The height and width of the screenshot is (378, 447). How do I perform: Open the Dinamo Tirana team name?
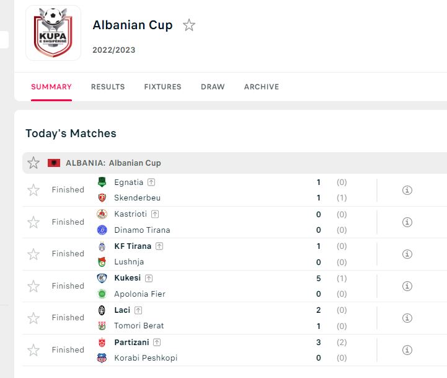point(142,230)
